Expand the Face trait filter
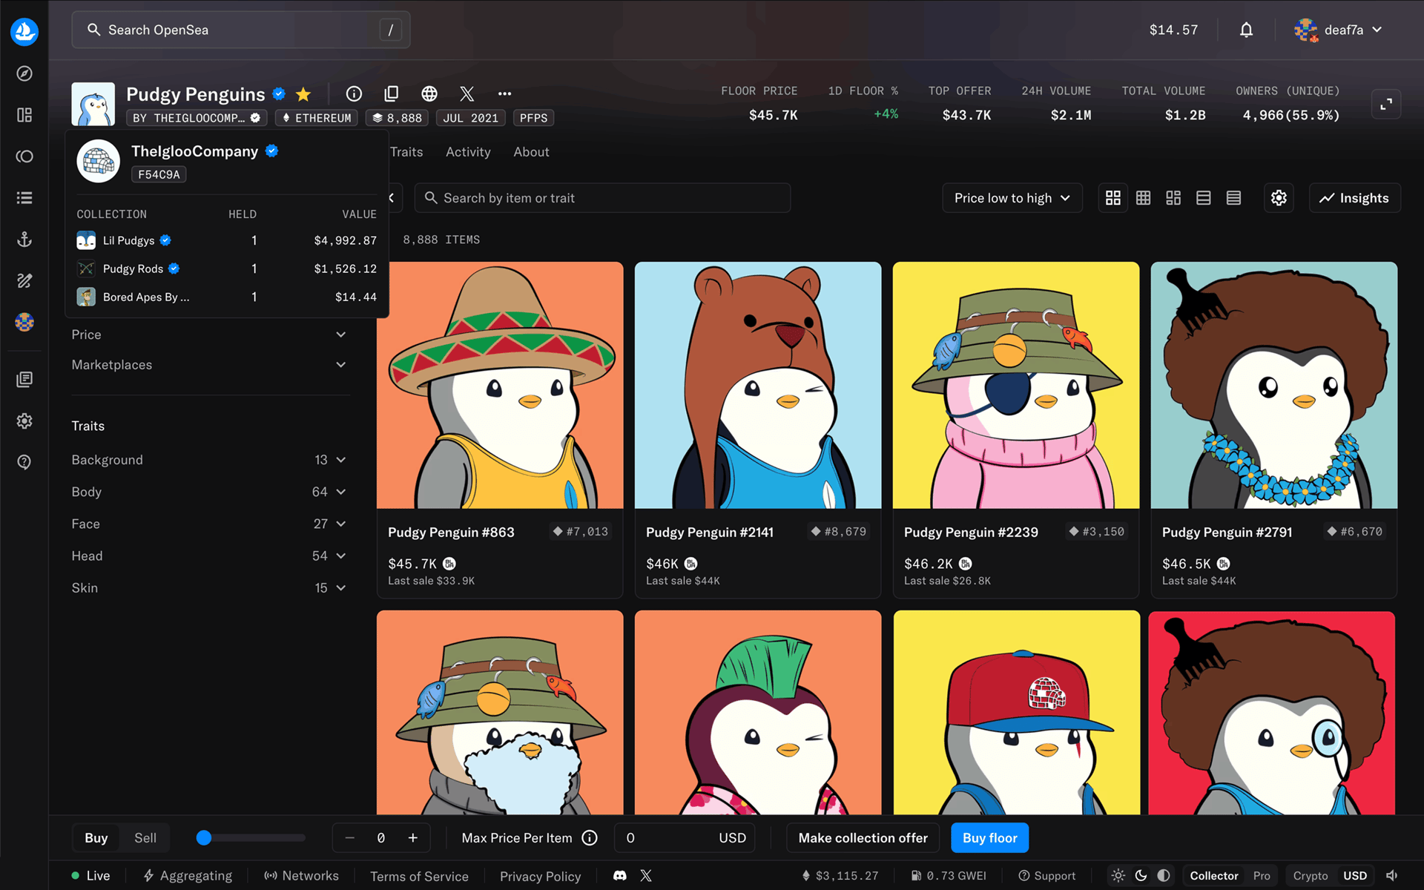 [209, 524]
